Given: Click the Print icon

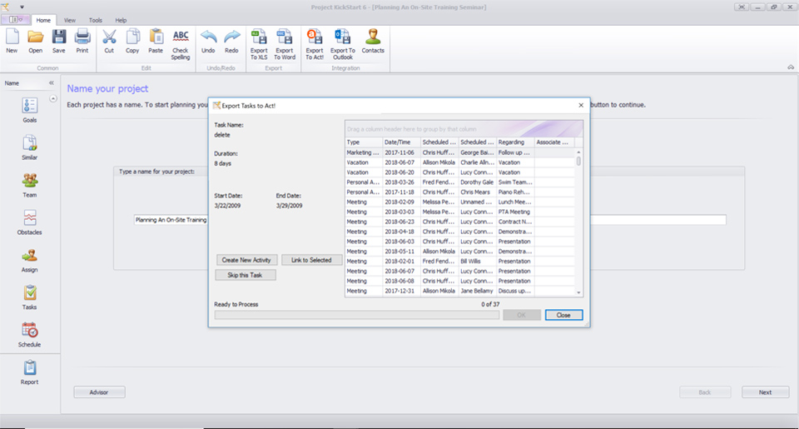Looking at the screenshot, I should (82, 42).
